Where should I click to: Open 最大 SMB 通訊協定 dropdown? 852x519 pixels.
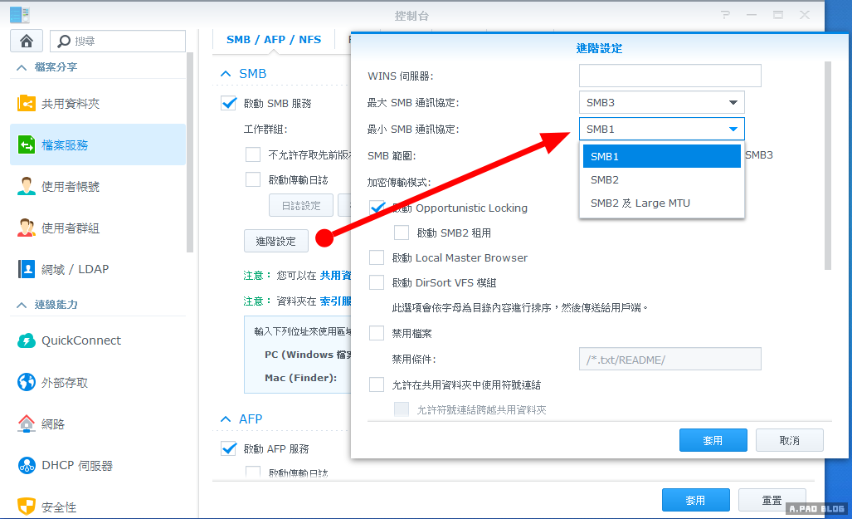[x=661, y=102]
